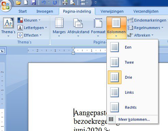Open file using the folder icon
The width and height of the screenshot is (168, 131).
(18, 2)
